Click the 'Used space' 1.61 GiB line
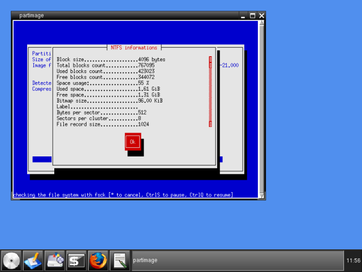Screen dimensions: 362x272 pos(108,89)
